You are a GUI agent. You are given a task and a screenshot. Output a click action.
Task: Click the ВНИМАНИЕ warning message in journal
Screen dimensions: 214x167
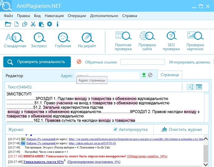point(75,156)
